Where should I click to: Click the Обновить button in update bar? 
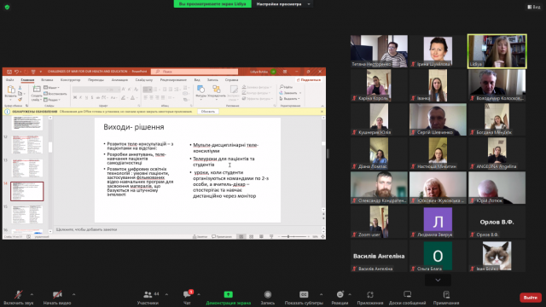pos(208,112)
